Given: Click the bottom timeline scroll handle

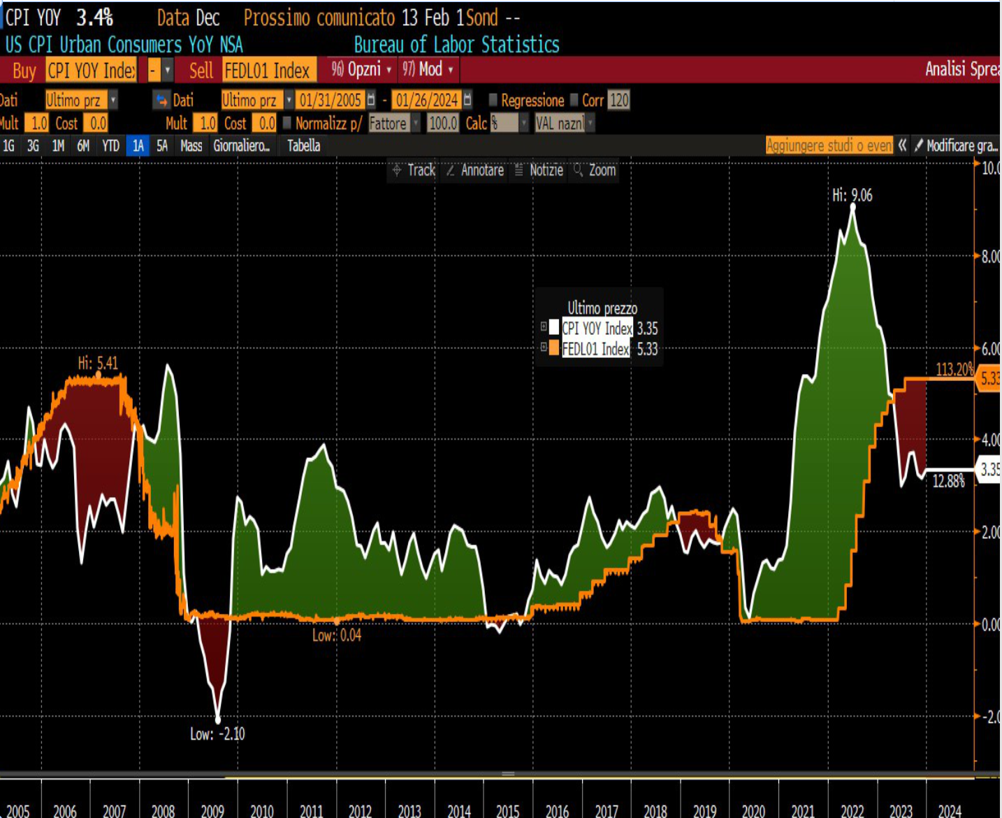Looking at the screenshot, I should (x=508, y=774).
